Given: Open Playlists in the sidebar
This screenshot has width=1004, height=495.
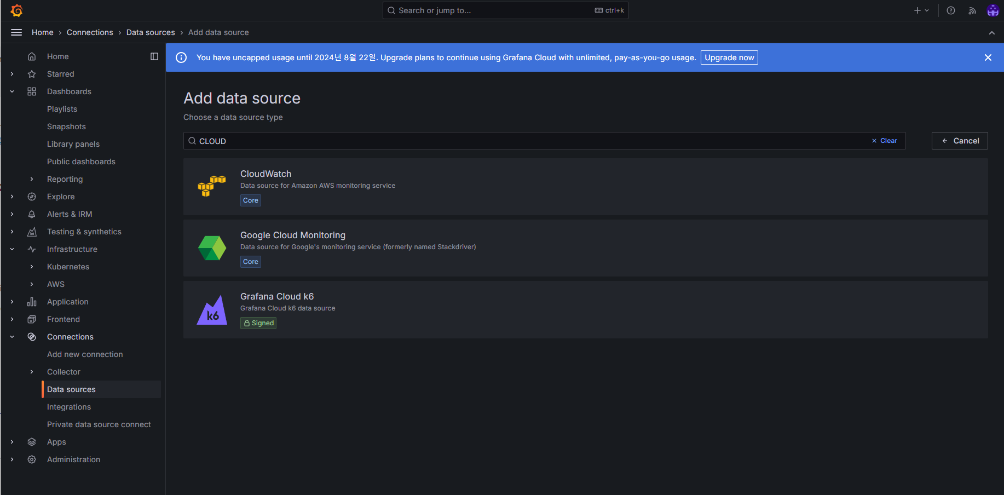Looking at the screenshot, I should click(x=62, y=109).
